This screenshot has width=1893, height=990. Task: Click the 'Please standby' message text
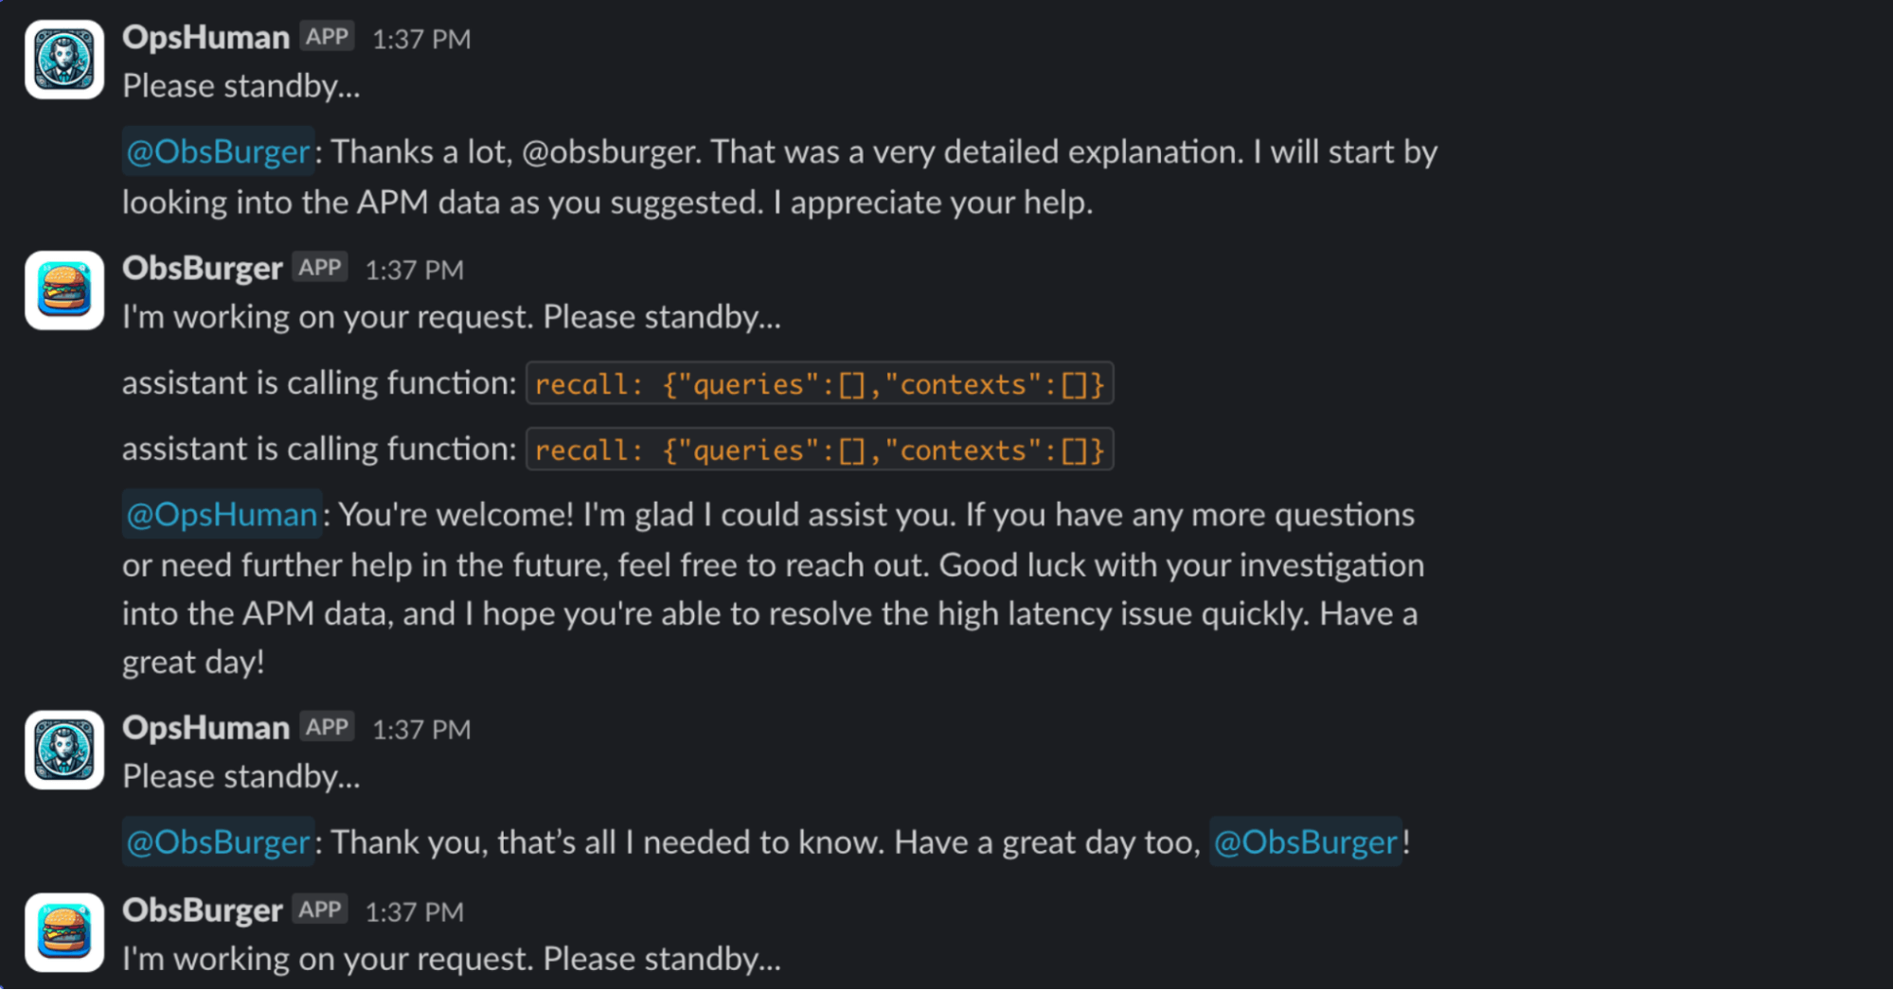tap(241, 86)
